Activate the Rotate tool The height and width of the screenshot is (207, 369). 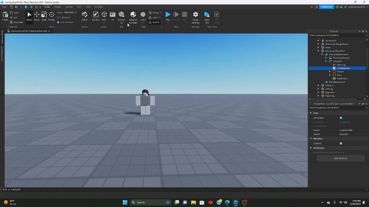click(x=51, y=17)
